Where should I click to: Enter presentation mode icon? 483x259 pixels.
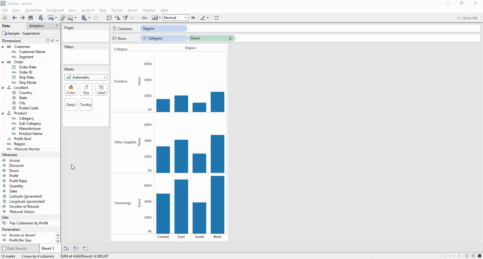(x=216, y=18)
